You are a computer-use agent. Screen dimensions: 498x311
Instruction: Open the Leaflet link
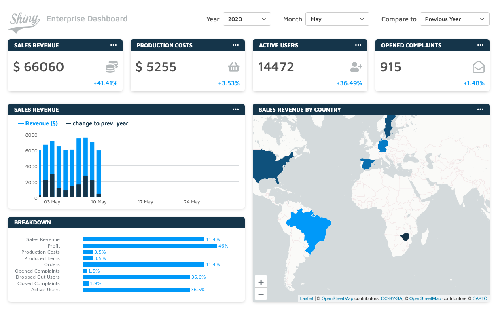[x=306, y=298]
